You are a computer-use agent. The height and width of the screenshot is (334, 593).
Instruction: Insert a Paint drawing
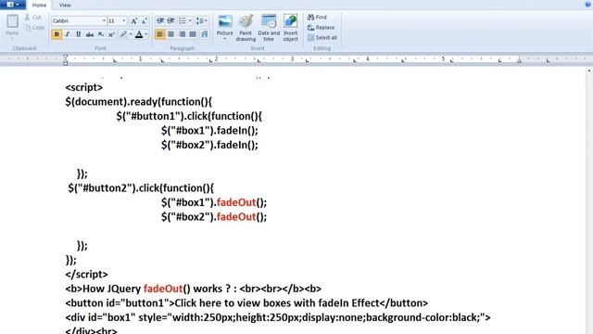point(246,28)
